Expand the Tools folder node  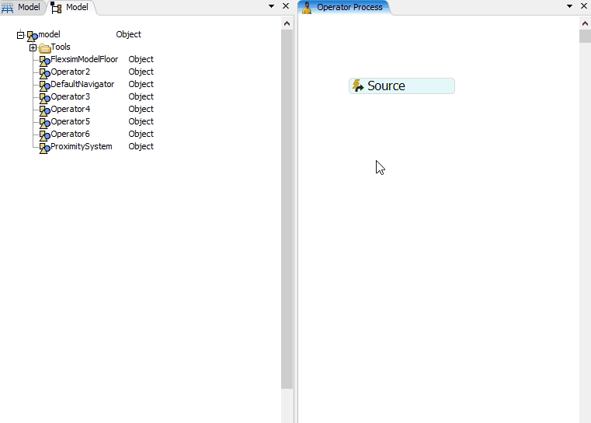33,47
